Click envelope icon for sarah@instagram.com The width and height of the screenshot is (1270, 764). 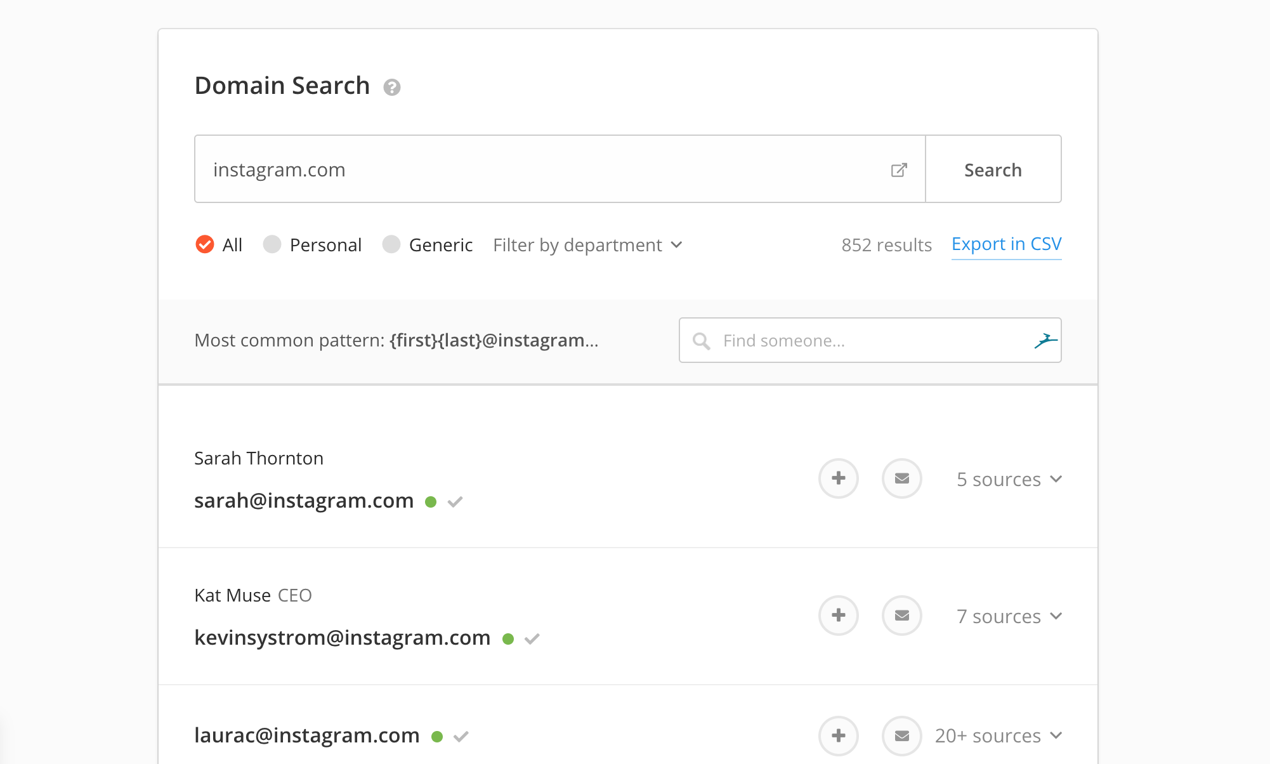click(x=901, y=478)
